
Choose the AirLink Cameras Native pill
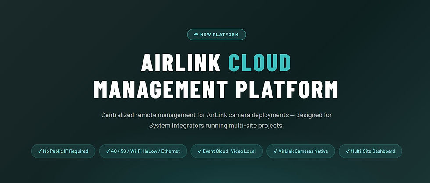tap(301, 151)
